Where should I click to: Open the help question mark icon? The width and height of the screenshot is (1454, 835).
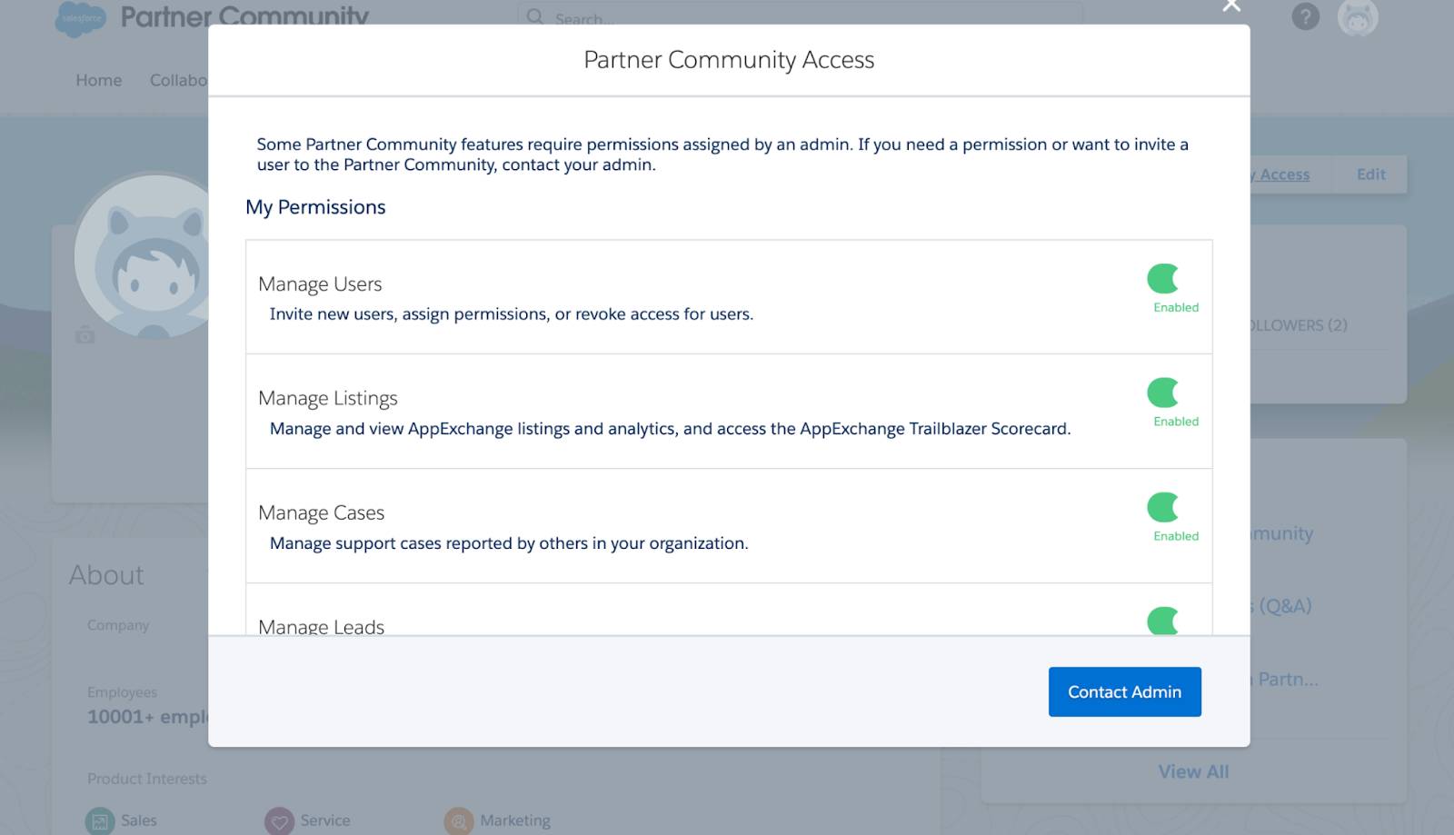click(x=1306, y=16)
